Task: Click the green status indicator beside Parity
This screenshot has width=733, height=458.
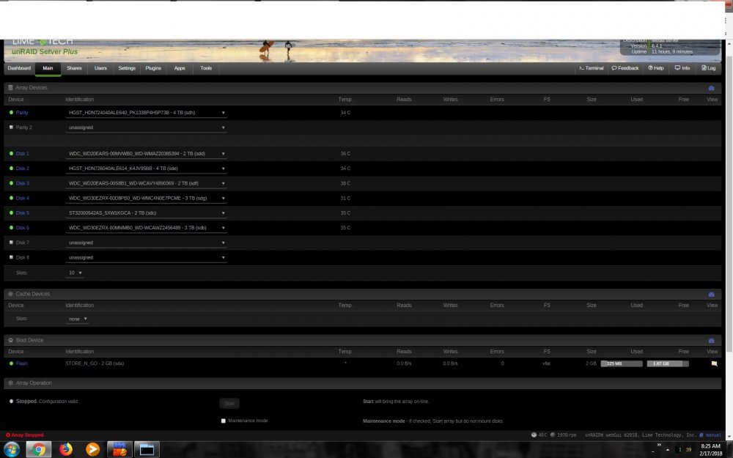Action: click(11, 113)
